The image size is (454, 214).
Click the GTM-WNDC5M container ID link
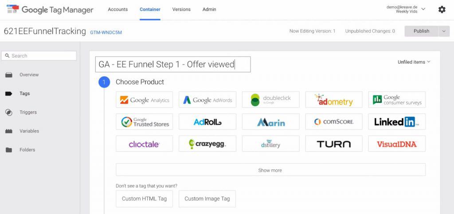106,32
